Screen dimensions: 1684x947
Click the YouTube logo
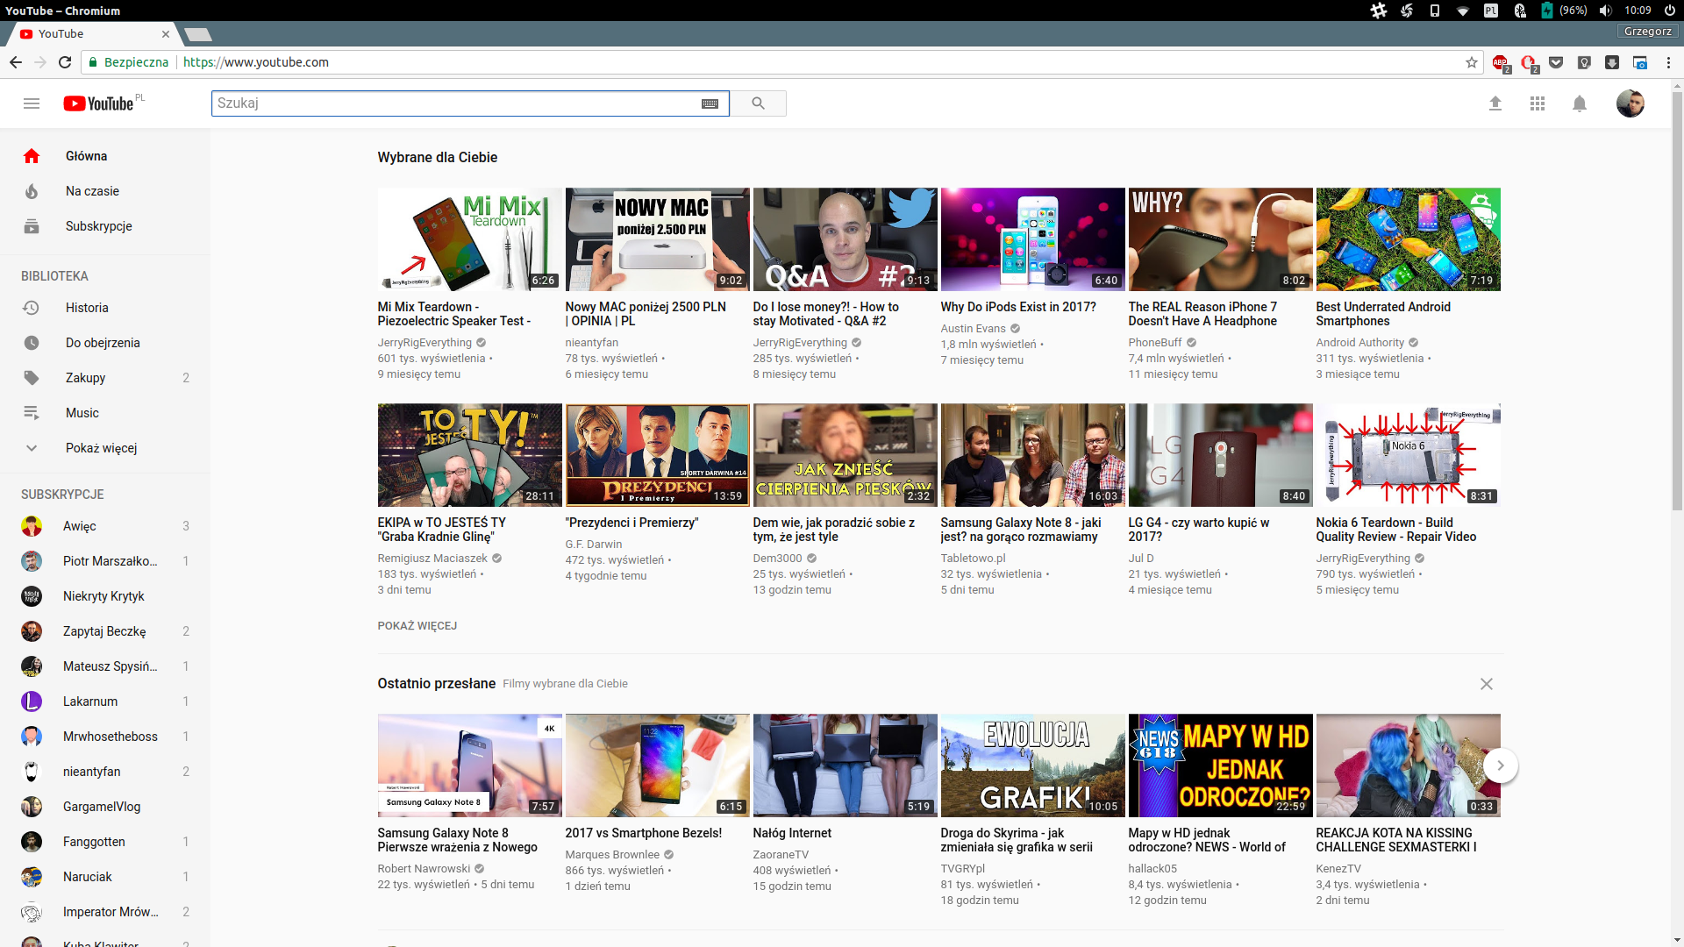pos(98,103)
